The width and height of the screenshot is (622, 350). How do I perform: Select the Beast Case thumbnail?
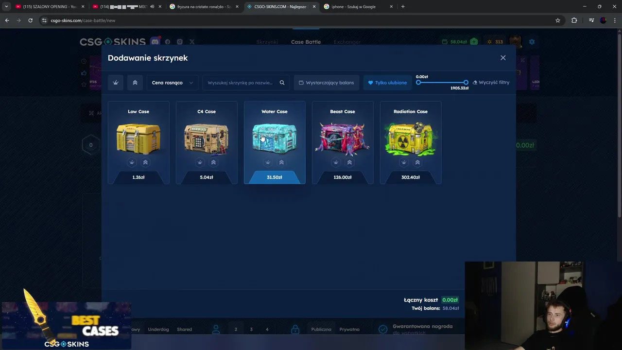343,139
